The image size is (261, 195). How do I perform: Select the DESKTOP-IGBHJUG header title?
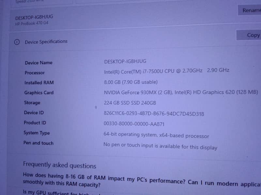tap(34, 17)
